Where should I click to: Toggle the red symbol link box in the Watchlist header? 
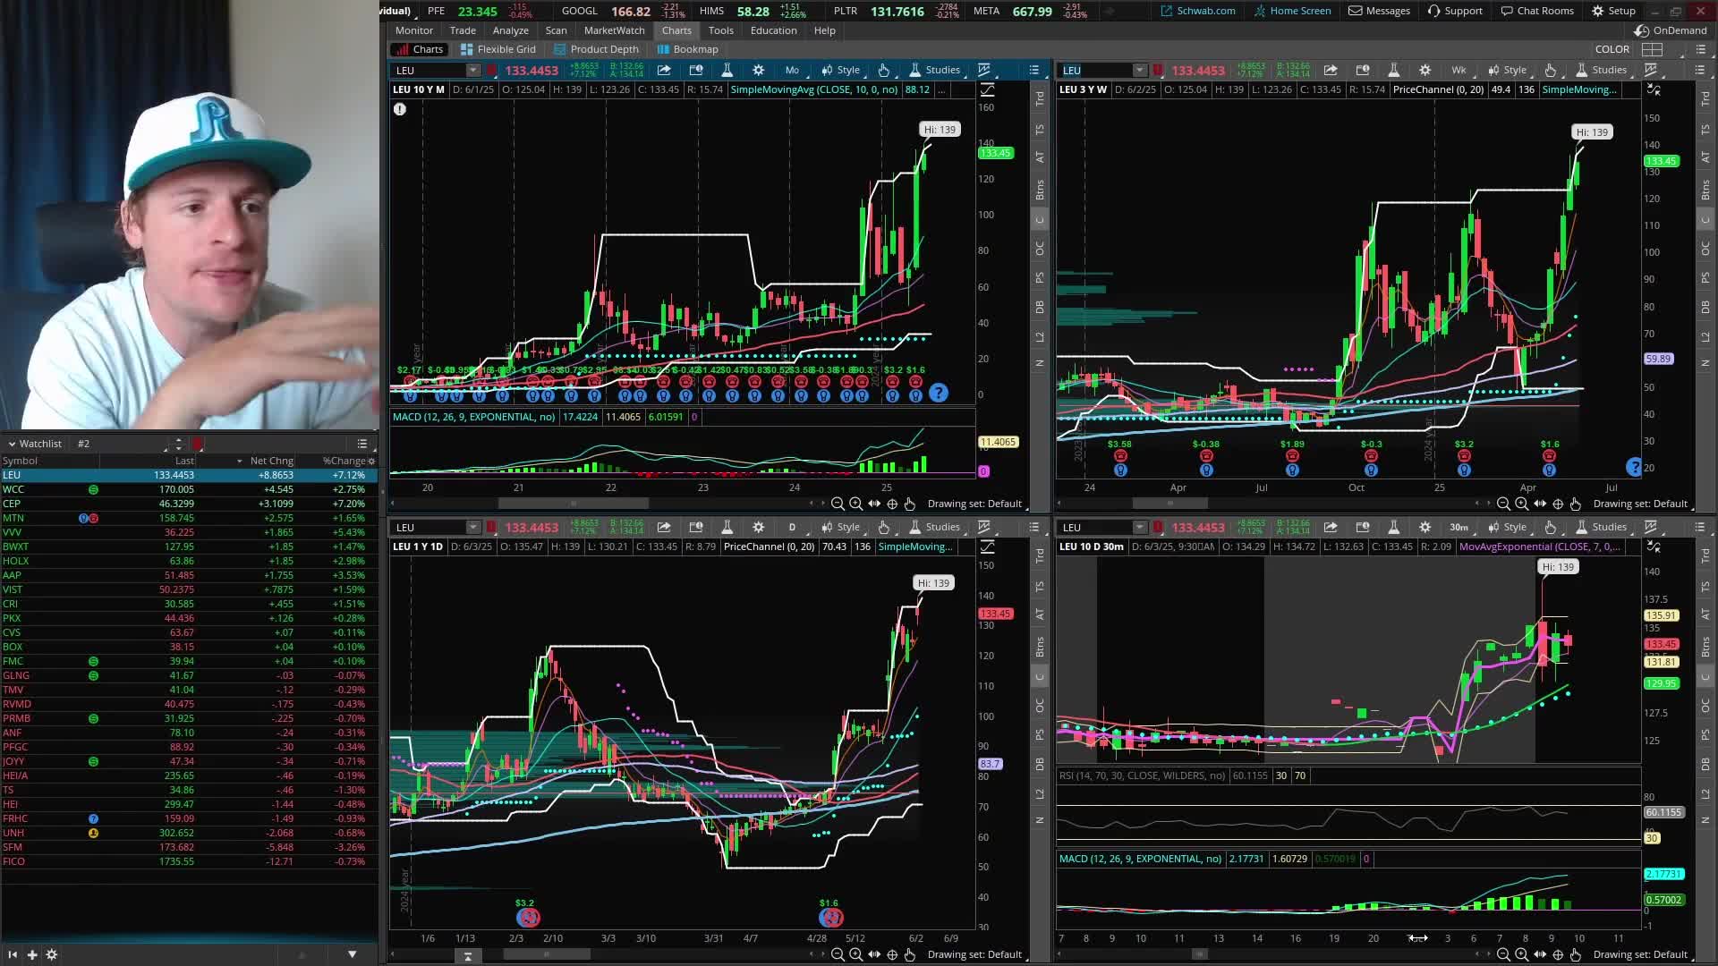(198, 444)
